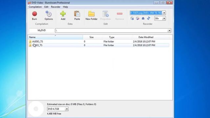The image size is (210, 118).
Task: Refresh the recorder drive list
Action: click(x=149, y=18)
